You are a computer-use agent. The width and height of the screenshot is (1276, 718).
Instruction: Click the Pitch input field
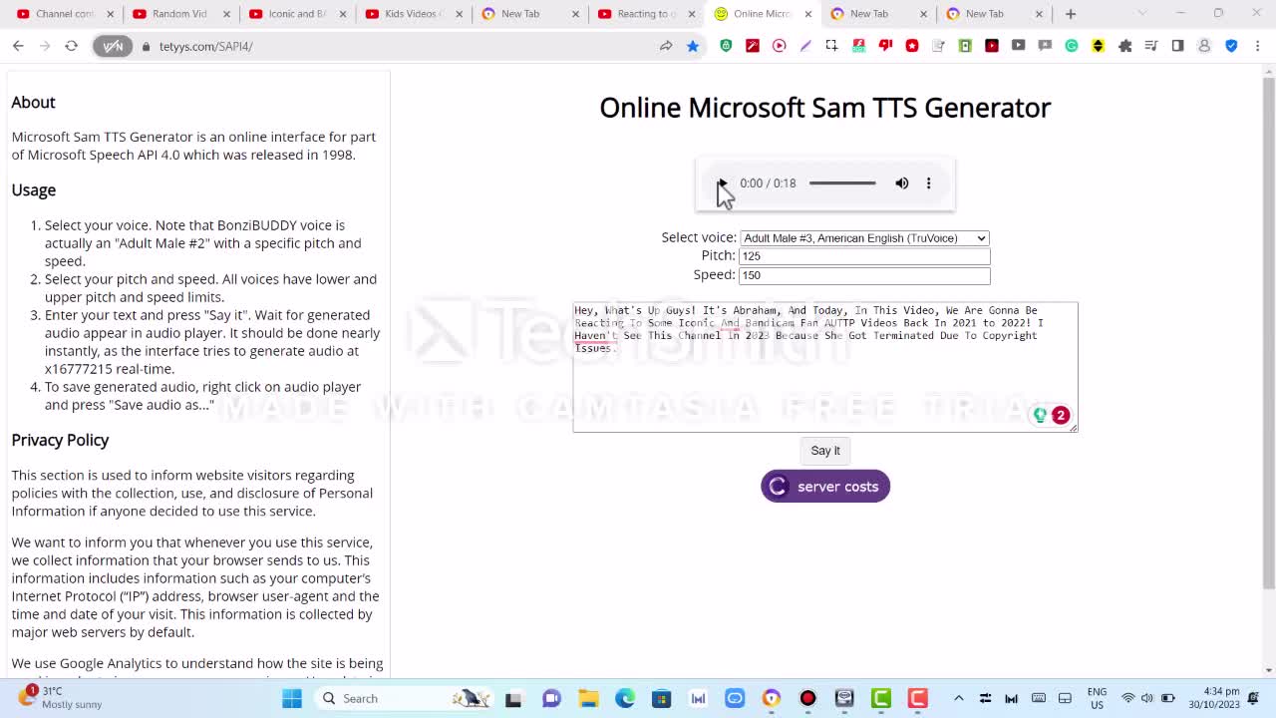click(x=864, y=256)
